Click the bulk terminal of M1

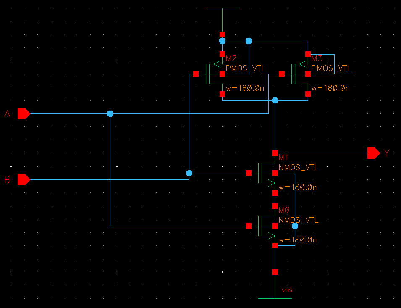point(275,173)
